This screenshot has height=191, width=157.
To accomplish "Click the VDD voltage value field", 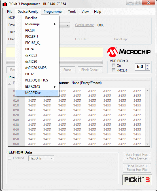I will (x=140, y=67).
